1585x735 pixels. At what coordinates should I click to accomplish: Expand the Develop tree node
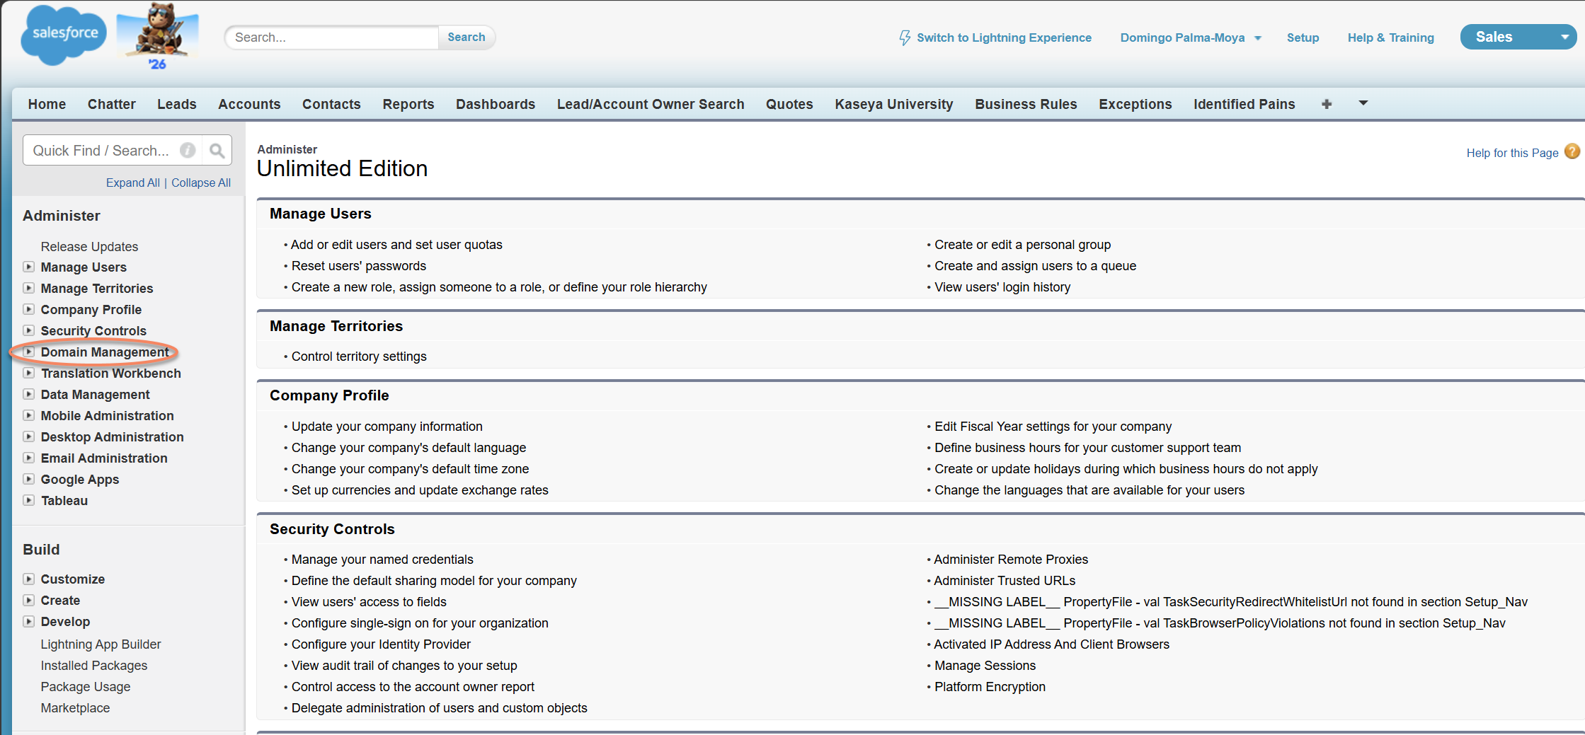coord(29,621)
